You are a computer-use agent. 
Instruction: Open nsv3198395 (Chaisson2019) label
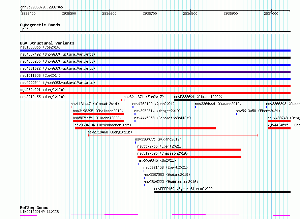click(98, 111)
